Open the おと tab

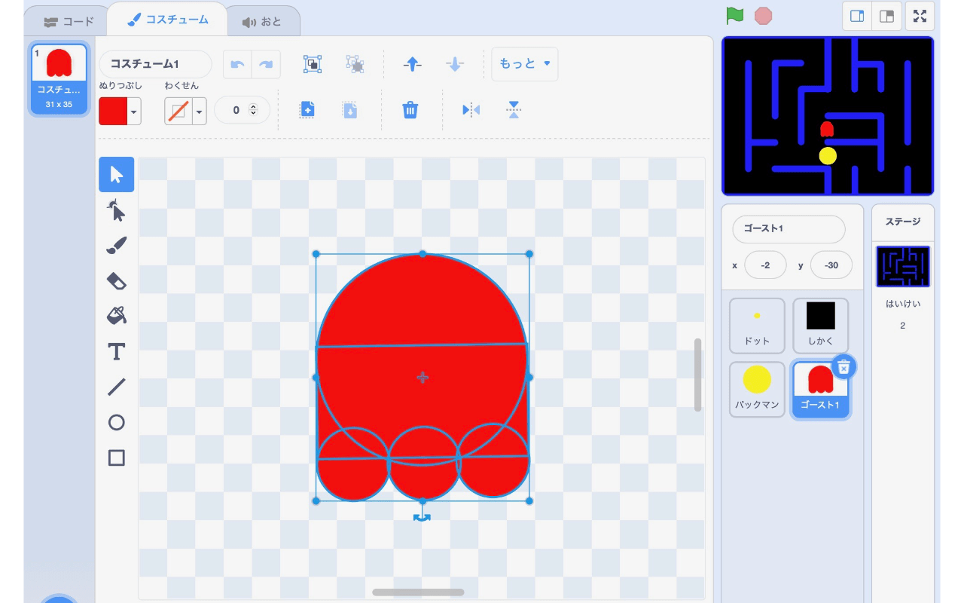(x=262, y=22)
